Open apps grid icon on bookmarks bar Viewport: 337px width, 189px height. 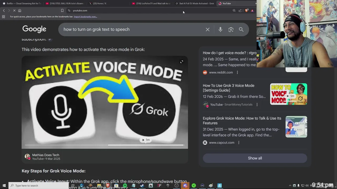coord(3,17)
